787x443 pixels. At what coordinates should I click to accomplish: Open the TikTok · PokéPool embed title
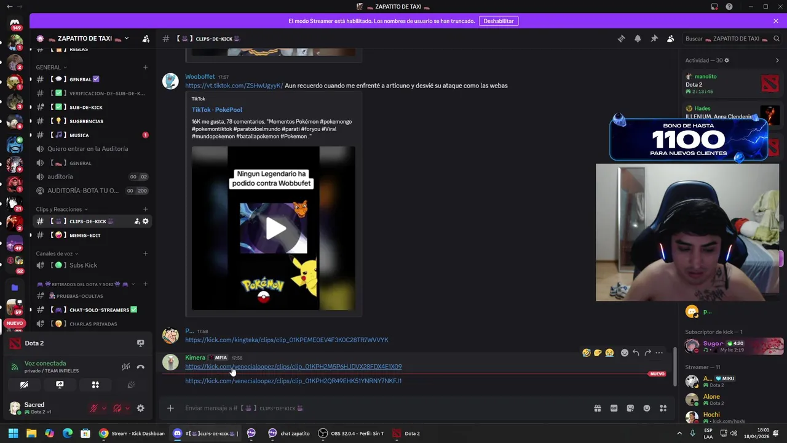tap(216, 110)
